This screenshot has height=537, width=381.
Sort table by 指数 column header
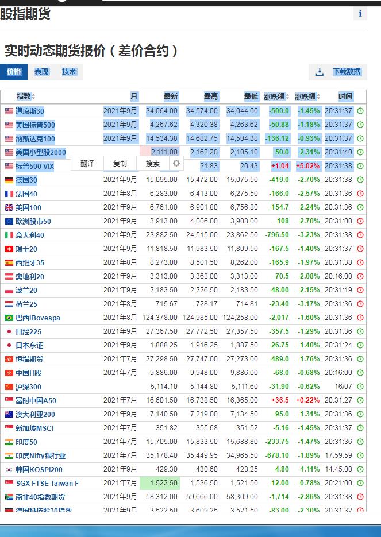click(26, 96)
